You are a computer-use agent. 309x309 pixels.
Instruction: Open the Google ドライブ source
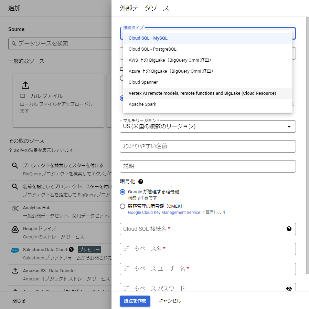pyautogui.click(x=60, y=233)
